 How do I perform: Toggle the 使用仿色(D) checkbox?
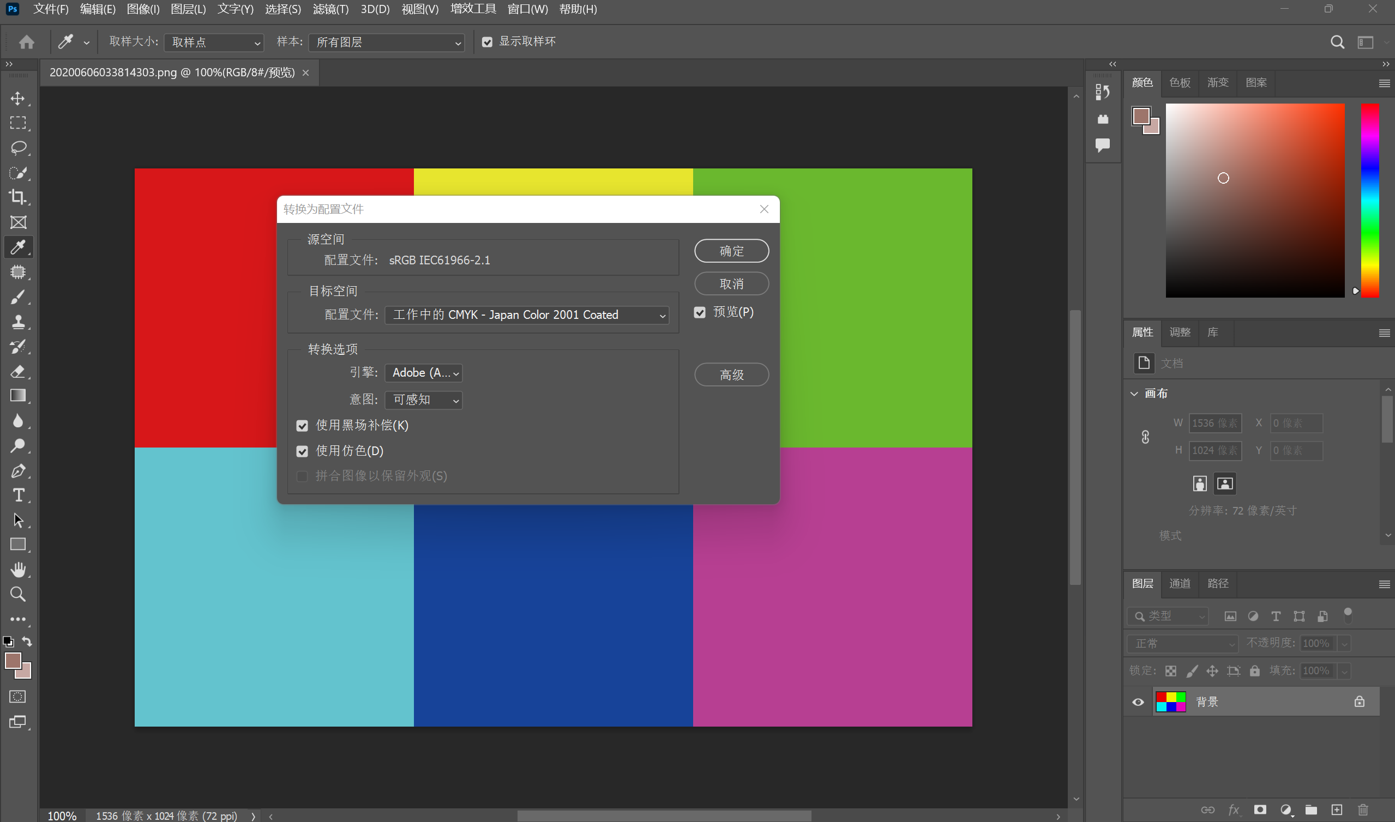[x=302, y=451]
